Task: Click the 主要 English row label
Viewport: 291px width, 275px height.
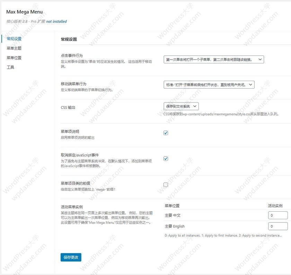Action: [175, 227]
